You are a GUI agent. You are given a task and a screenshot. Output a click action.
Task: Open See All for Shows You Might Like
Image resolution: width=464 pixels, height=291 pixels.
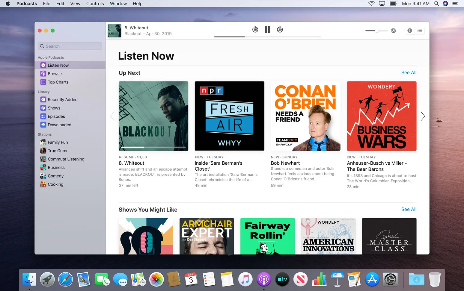409,209
